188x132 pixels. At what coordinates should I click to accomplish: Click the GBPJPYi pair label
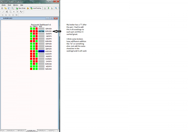click(x=49, y=36)
